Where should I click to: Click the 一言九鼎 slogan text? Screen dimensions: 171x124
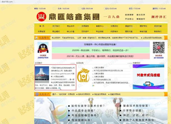click(x=112, y=17)
